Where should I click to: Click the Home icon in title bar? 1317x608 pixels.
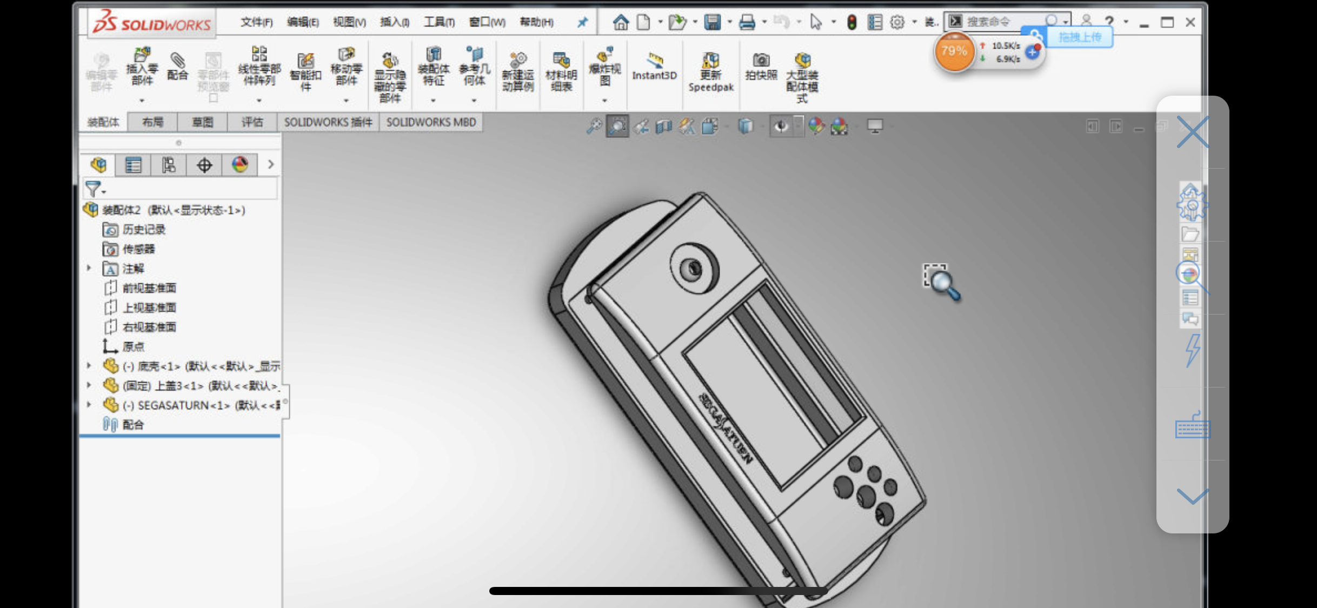621,22
